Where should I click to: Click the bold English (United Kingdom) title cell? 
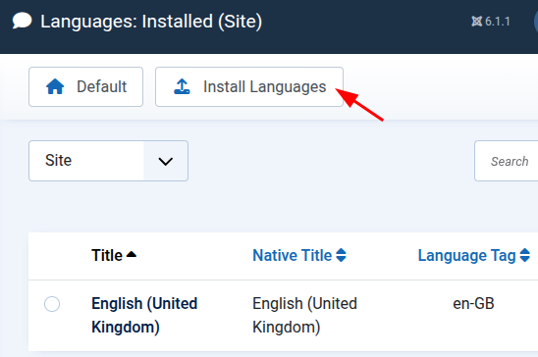coord(144,315)
